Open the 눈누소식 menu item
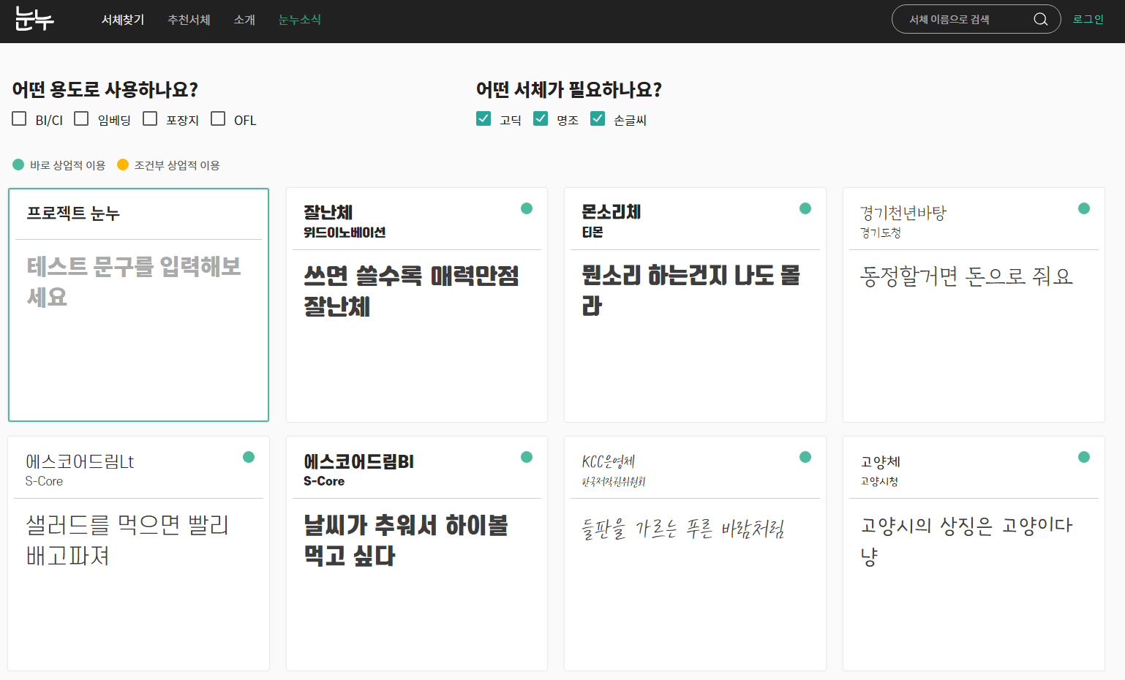 [x=300, y=20]
